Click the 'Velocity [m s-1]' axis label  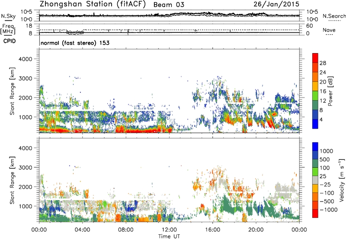coord(341,180)
